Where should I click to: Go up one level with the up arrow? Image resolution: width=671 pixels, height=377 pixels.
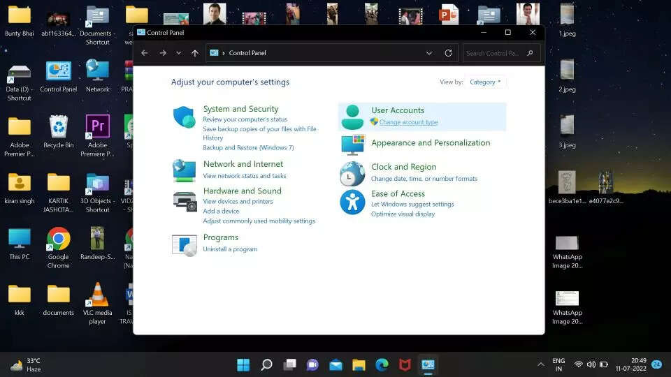(195, 53)
